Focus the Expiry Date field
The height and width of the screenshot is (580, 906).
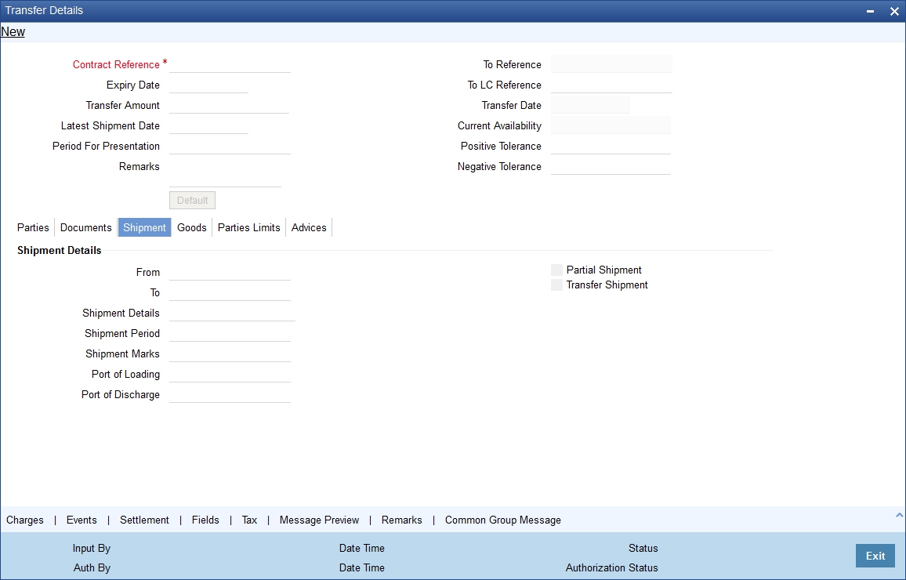coord(208,85)
